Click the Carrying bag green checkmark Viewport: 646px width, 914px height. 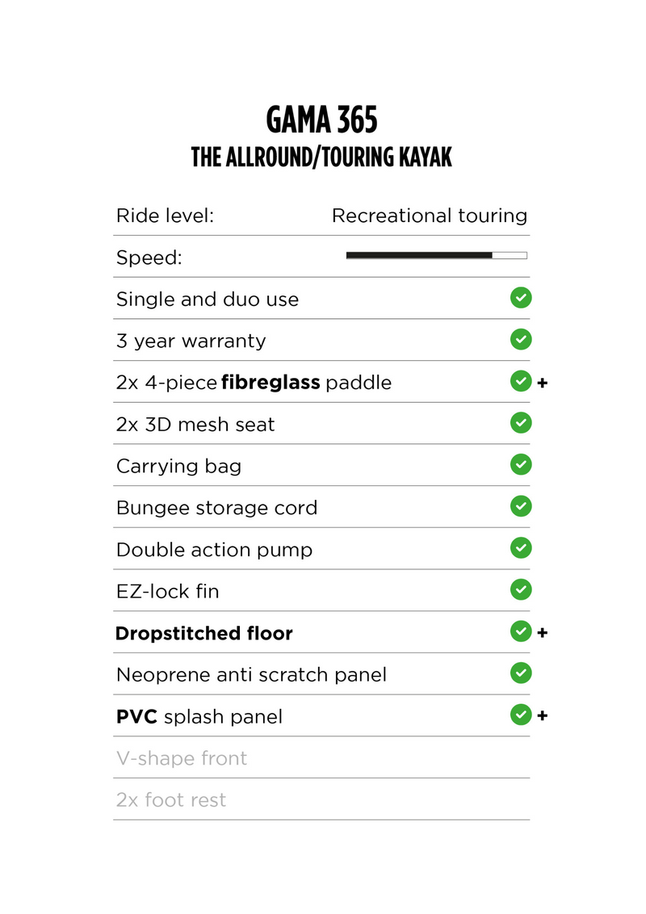pyautogui.click(x=521, y=464)
